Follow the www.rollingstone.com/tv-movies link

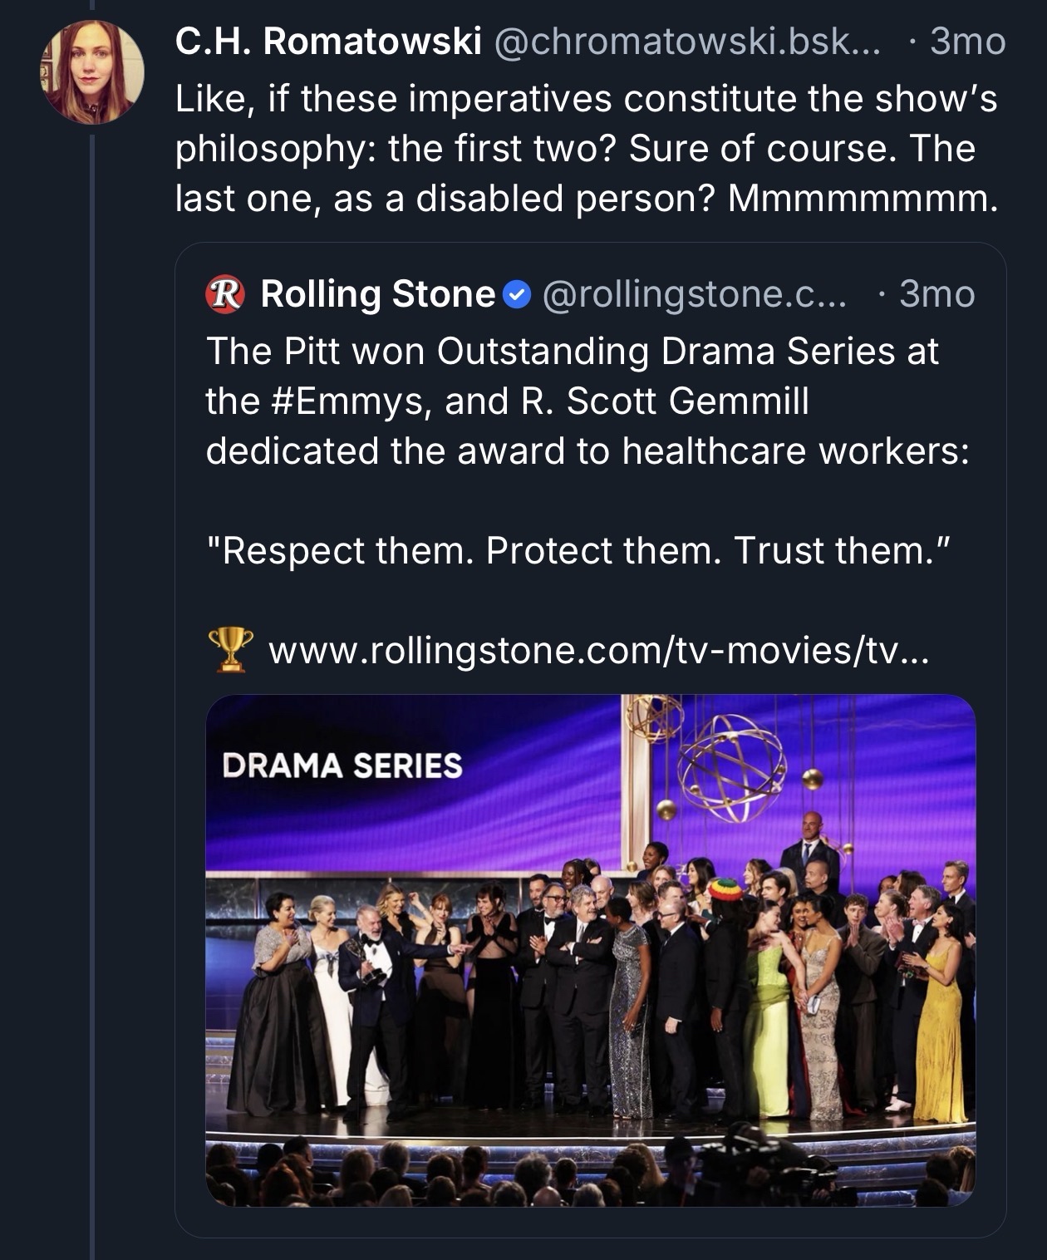click(598, 650)
